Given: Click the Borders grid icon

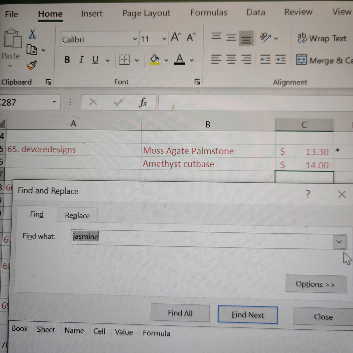Looking at the screenshot, I should point(124,60).
